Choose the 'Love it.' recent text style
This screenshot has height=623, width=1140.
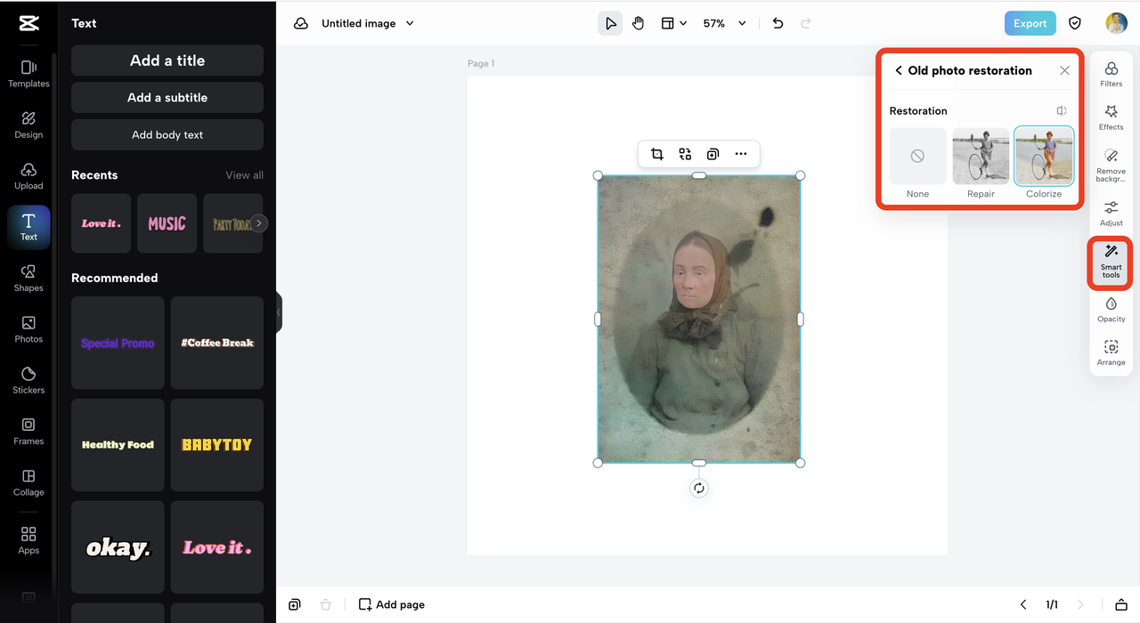click(x=101, y=223)
